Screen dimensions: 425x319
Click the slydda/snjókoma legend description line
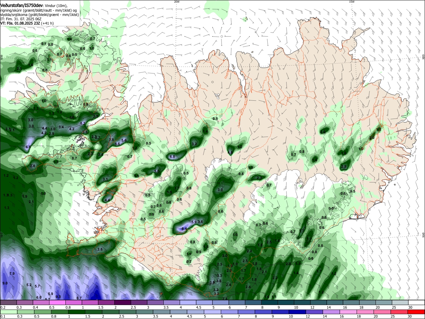(x=40, y=15)
